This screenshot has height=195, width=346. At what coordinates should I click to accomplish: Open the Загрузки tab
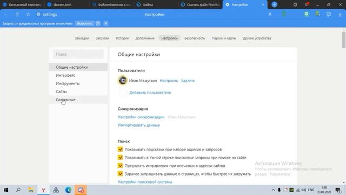102,38
